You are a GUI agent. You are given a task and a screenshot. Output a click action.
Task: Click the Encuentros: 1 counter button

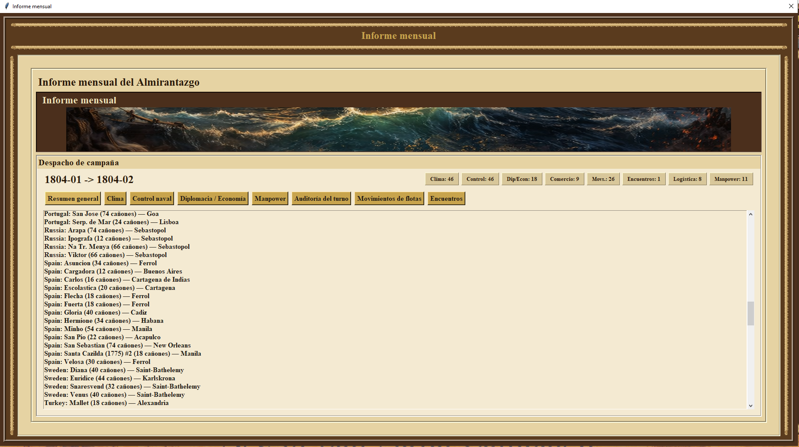click(644, 179)
